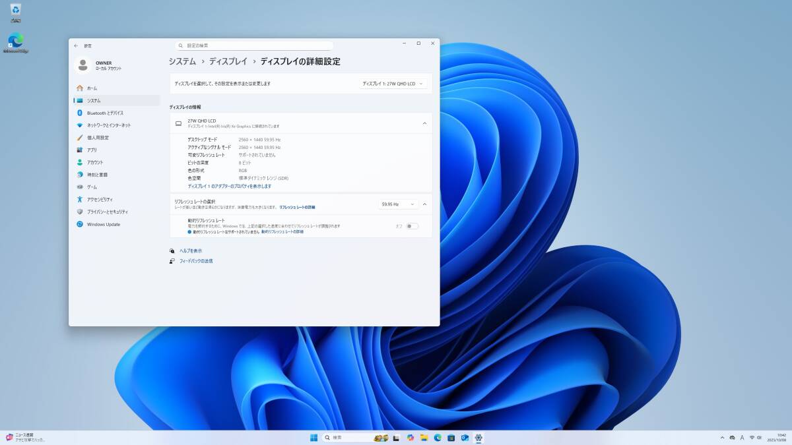
Task: Collapse the 27W QHD LCD information panel
Action: click(x=425, y=123)
